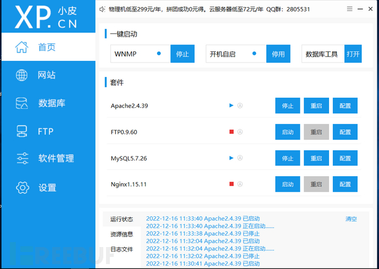Switch to the FTP sidebar section

(x=48, y=131)
